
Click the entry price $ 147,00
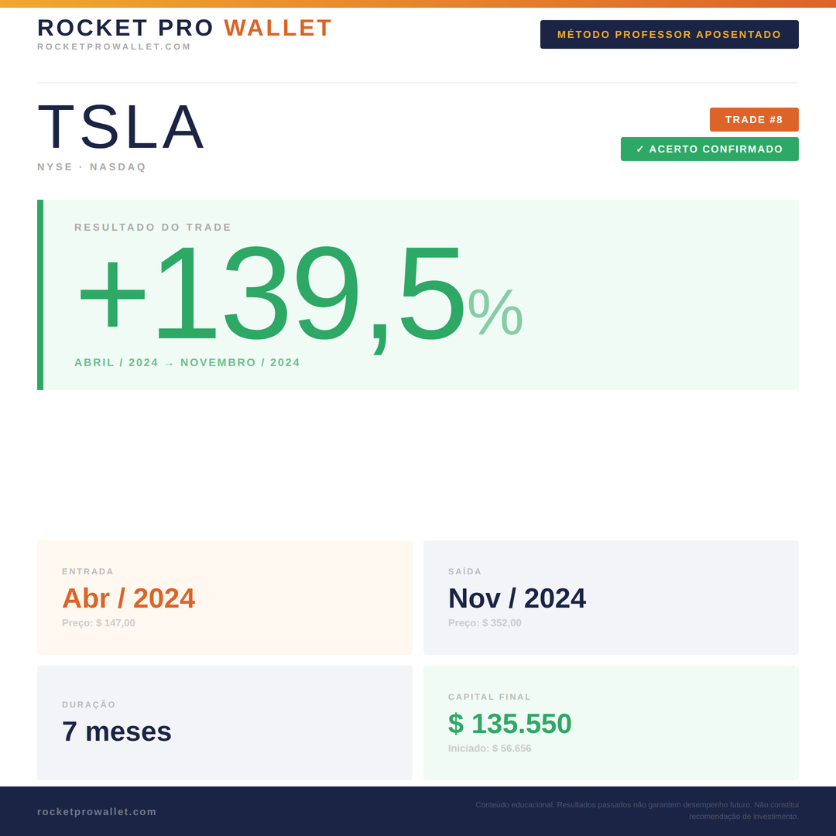98,623
